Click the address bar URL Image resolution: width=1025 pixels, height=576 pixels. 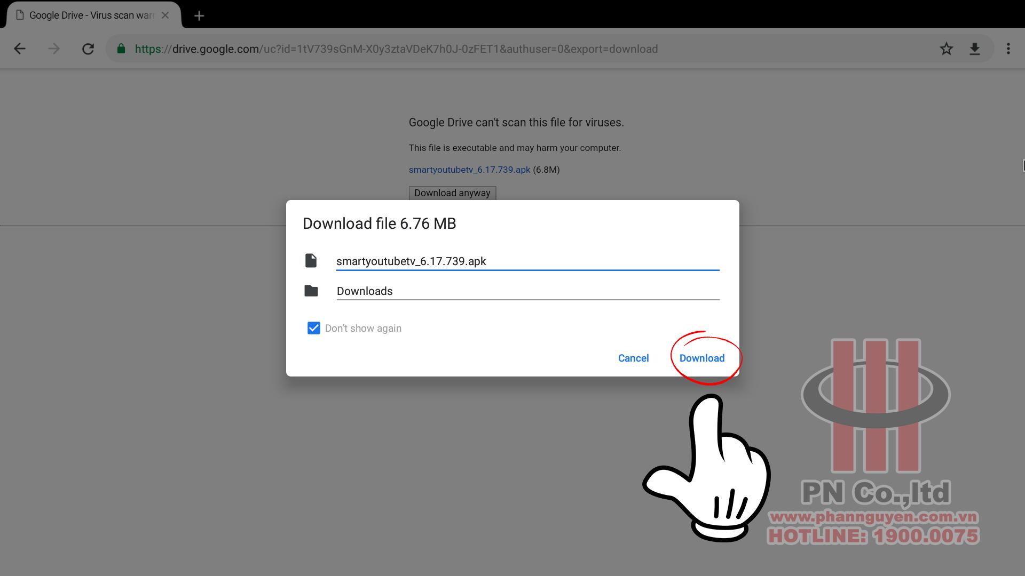(x=396, y=49)
